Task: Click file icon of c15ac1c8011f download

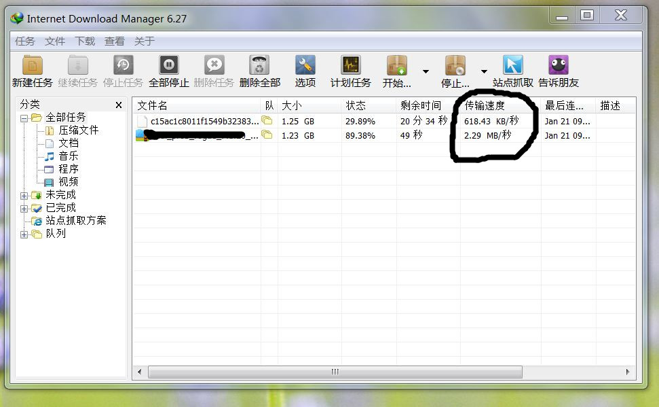Action: [x=142, y=122]
